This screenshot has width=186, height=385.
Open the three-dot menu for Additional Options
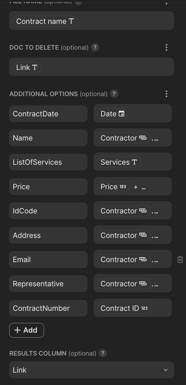coord(166,94)
